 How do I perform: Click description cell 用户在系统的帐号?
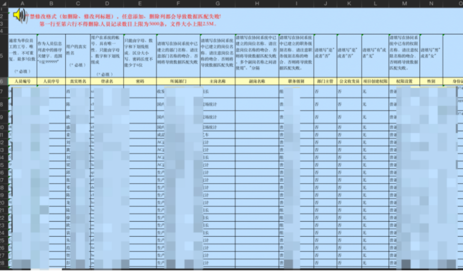pyautogui.click(x=107, y=56)
